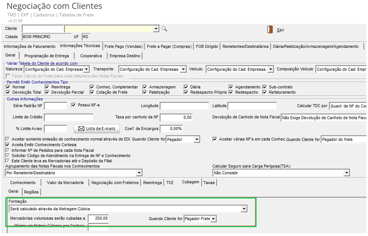Click the Limite de Crédito field
The image size is (368, 236).
click(69, 117)
